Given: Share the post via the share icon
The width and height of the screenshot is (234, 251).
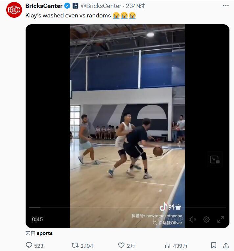Looking at the screenshot, I should click(226, 245).
